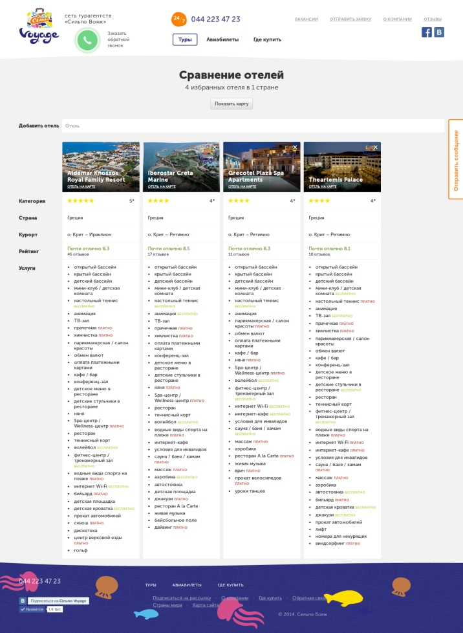The image size is (463, 633).
Task: Click Отель на карте under Aldemar Knossos
Action: click(81, 186)
